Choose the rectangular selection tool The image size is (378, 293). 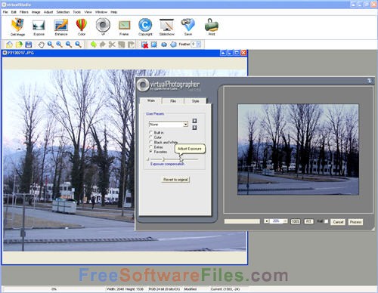point(153,45)
